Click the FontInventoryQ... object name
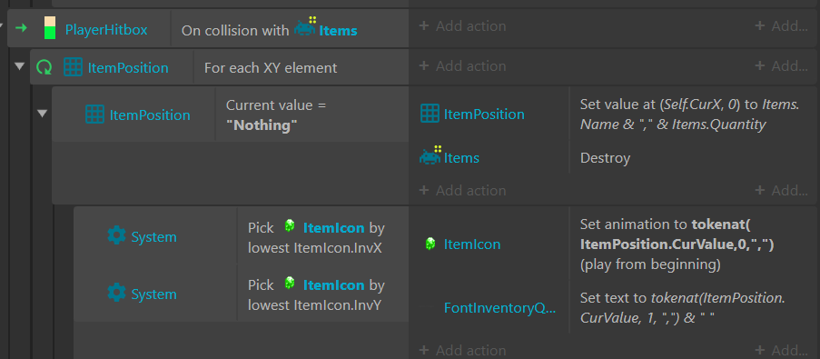The height and width of the screenshot is (359, 820). click(499, 308)
